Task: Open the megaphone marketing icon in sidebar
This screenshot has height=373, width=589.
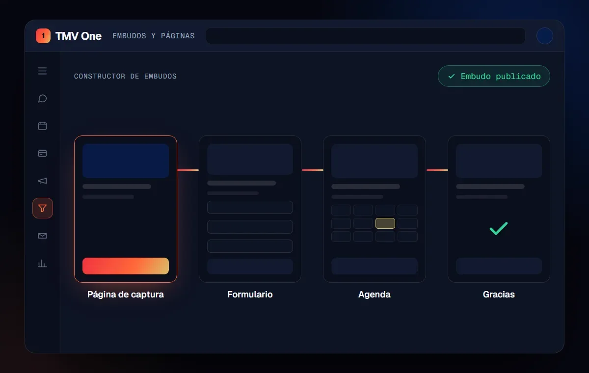Action: (43, 181)
